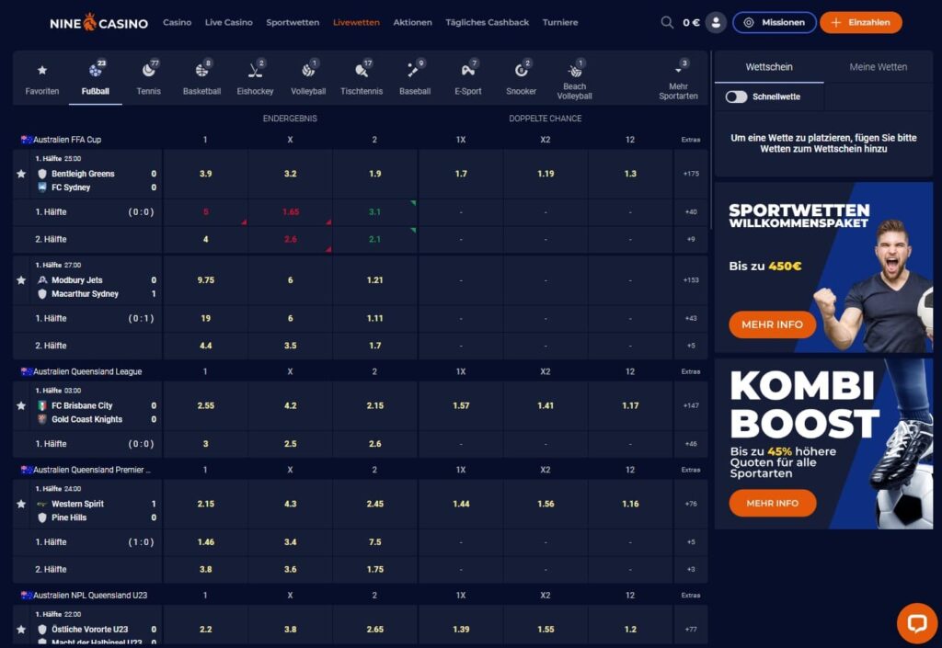The image size is (942, 648).
Task: Expand +76 extras for Western Spirit match
Action: pyautogui.click(x=691, y=504)
